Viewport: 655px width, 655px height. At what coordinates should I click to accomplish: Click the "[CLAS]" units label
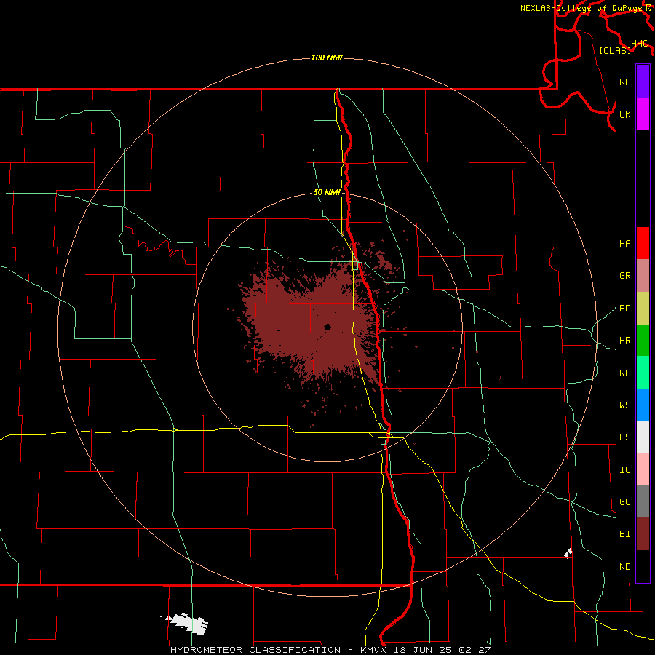coord(615,50)
